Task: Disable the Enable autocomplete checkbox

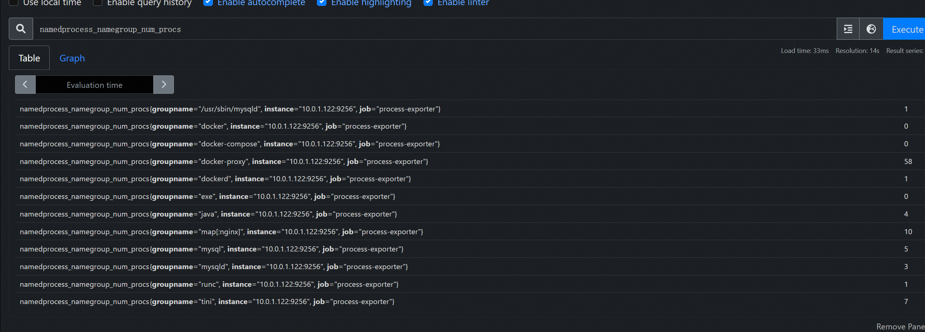Action: click(x=208, y=2)
